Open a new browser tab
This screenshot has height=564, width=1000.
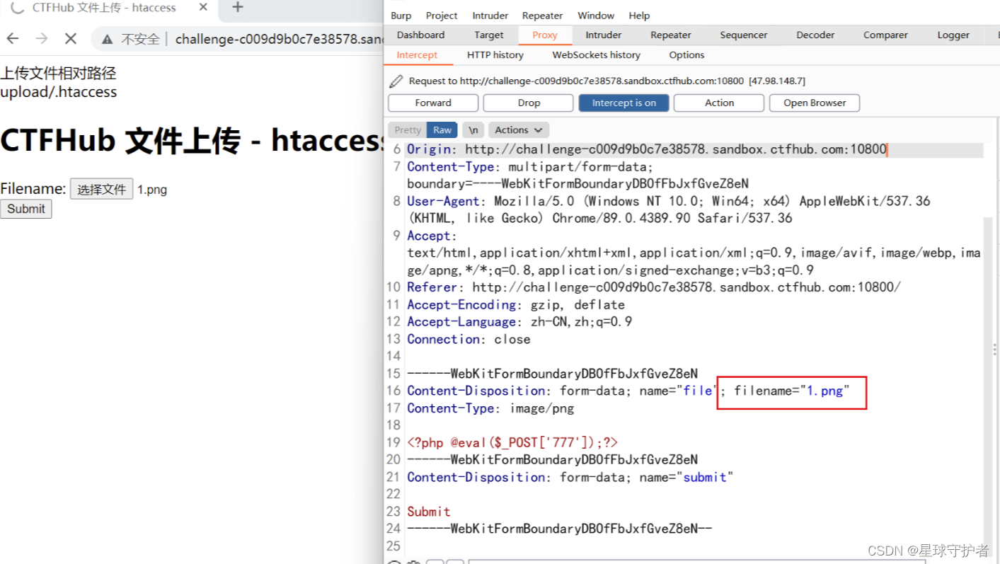pyautogui.click(x=238, y=8)
